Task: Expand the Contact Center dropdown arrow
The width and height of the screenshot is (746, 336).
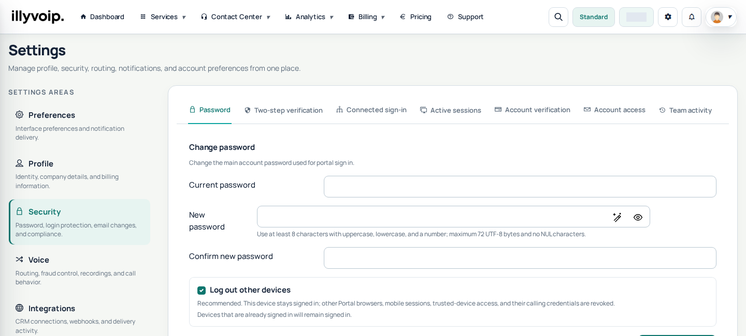Action: (x=268, y=17)
